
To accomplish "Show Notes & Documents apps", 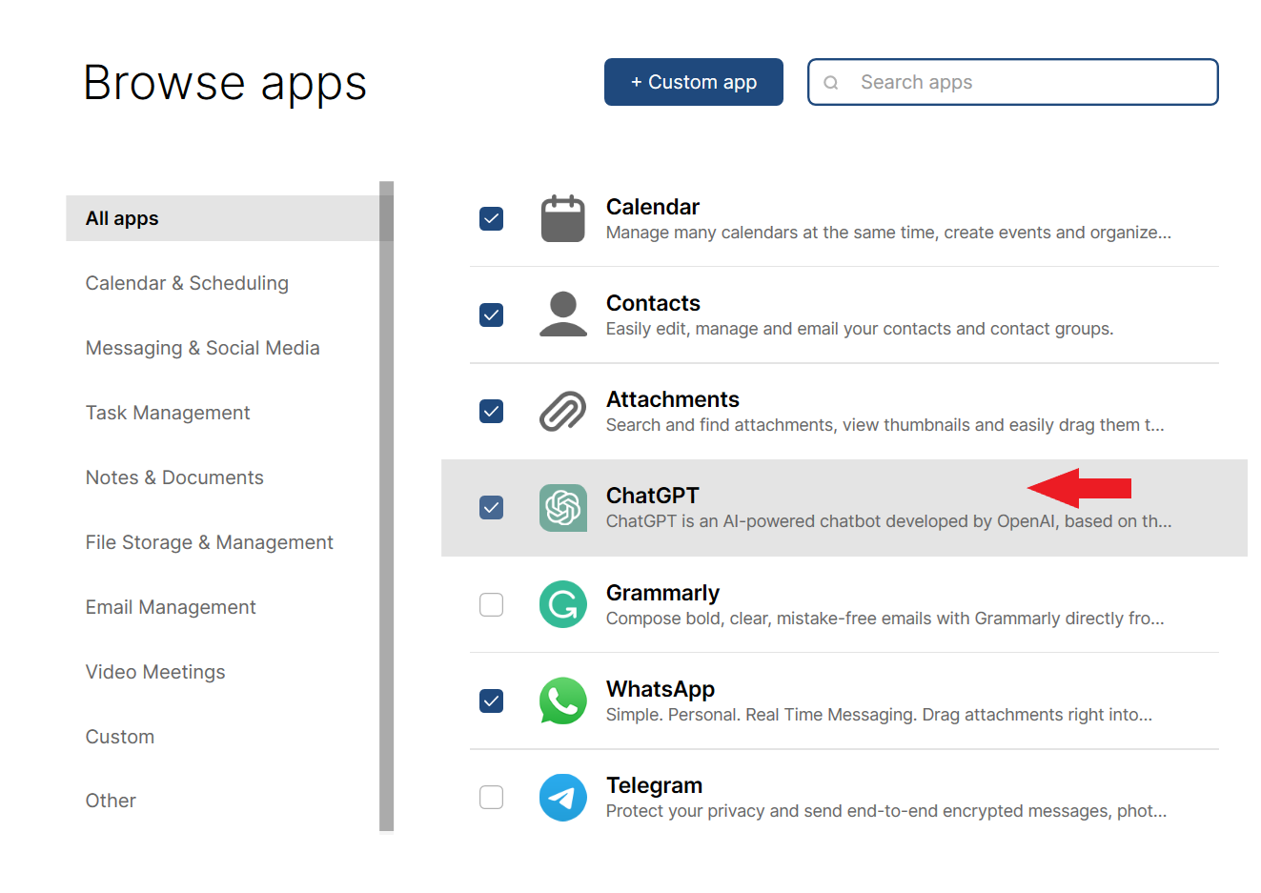I will [x=174, y=477].
